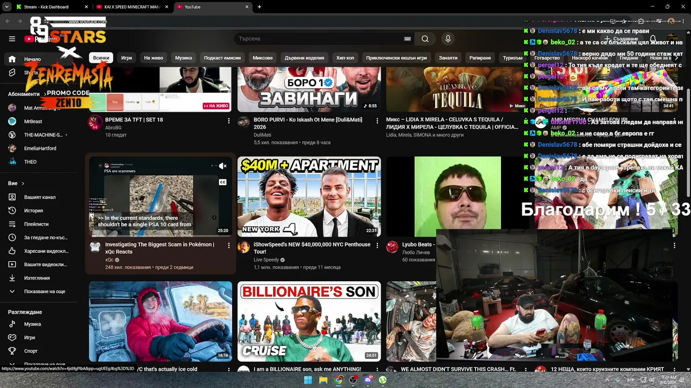
Task: Open options menu for iShowSpeed's Penthouse video
Action: [x=377, y=246]
